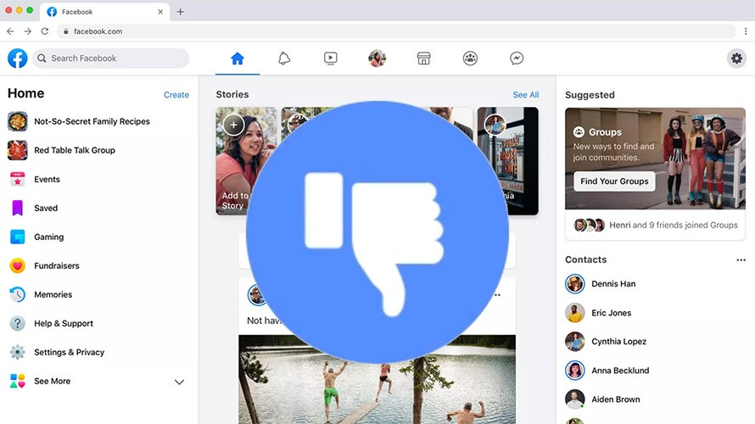Open the Home feed tab

click(238, 59)
